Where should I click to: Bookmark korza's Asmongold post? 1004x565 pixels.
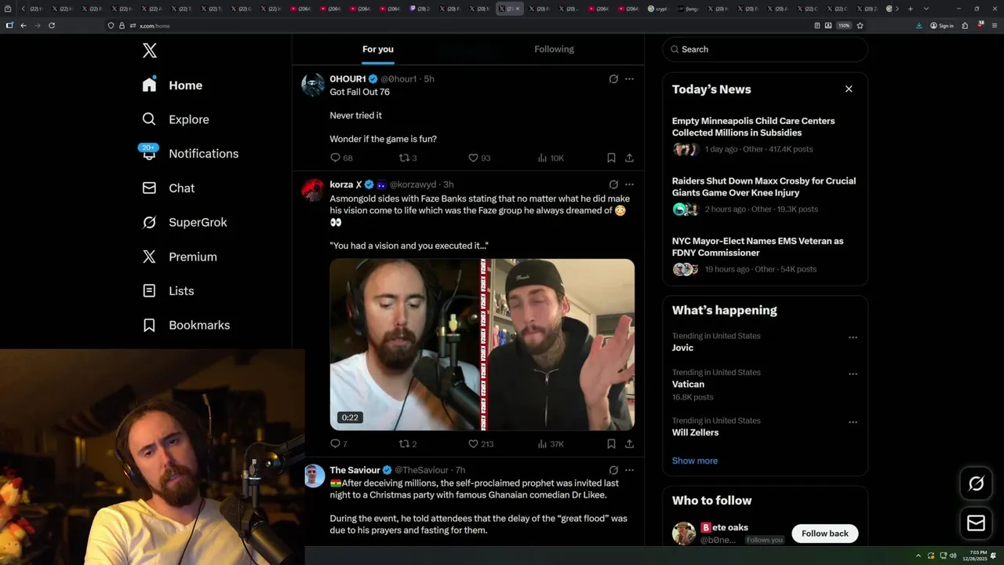[x=611, y=444]
